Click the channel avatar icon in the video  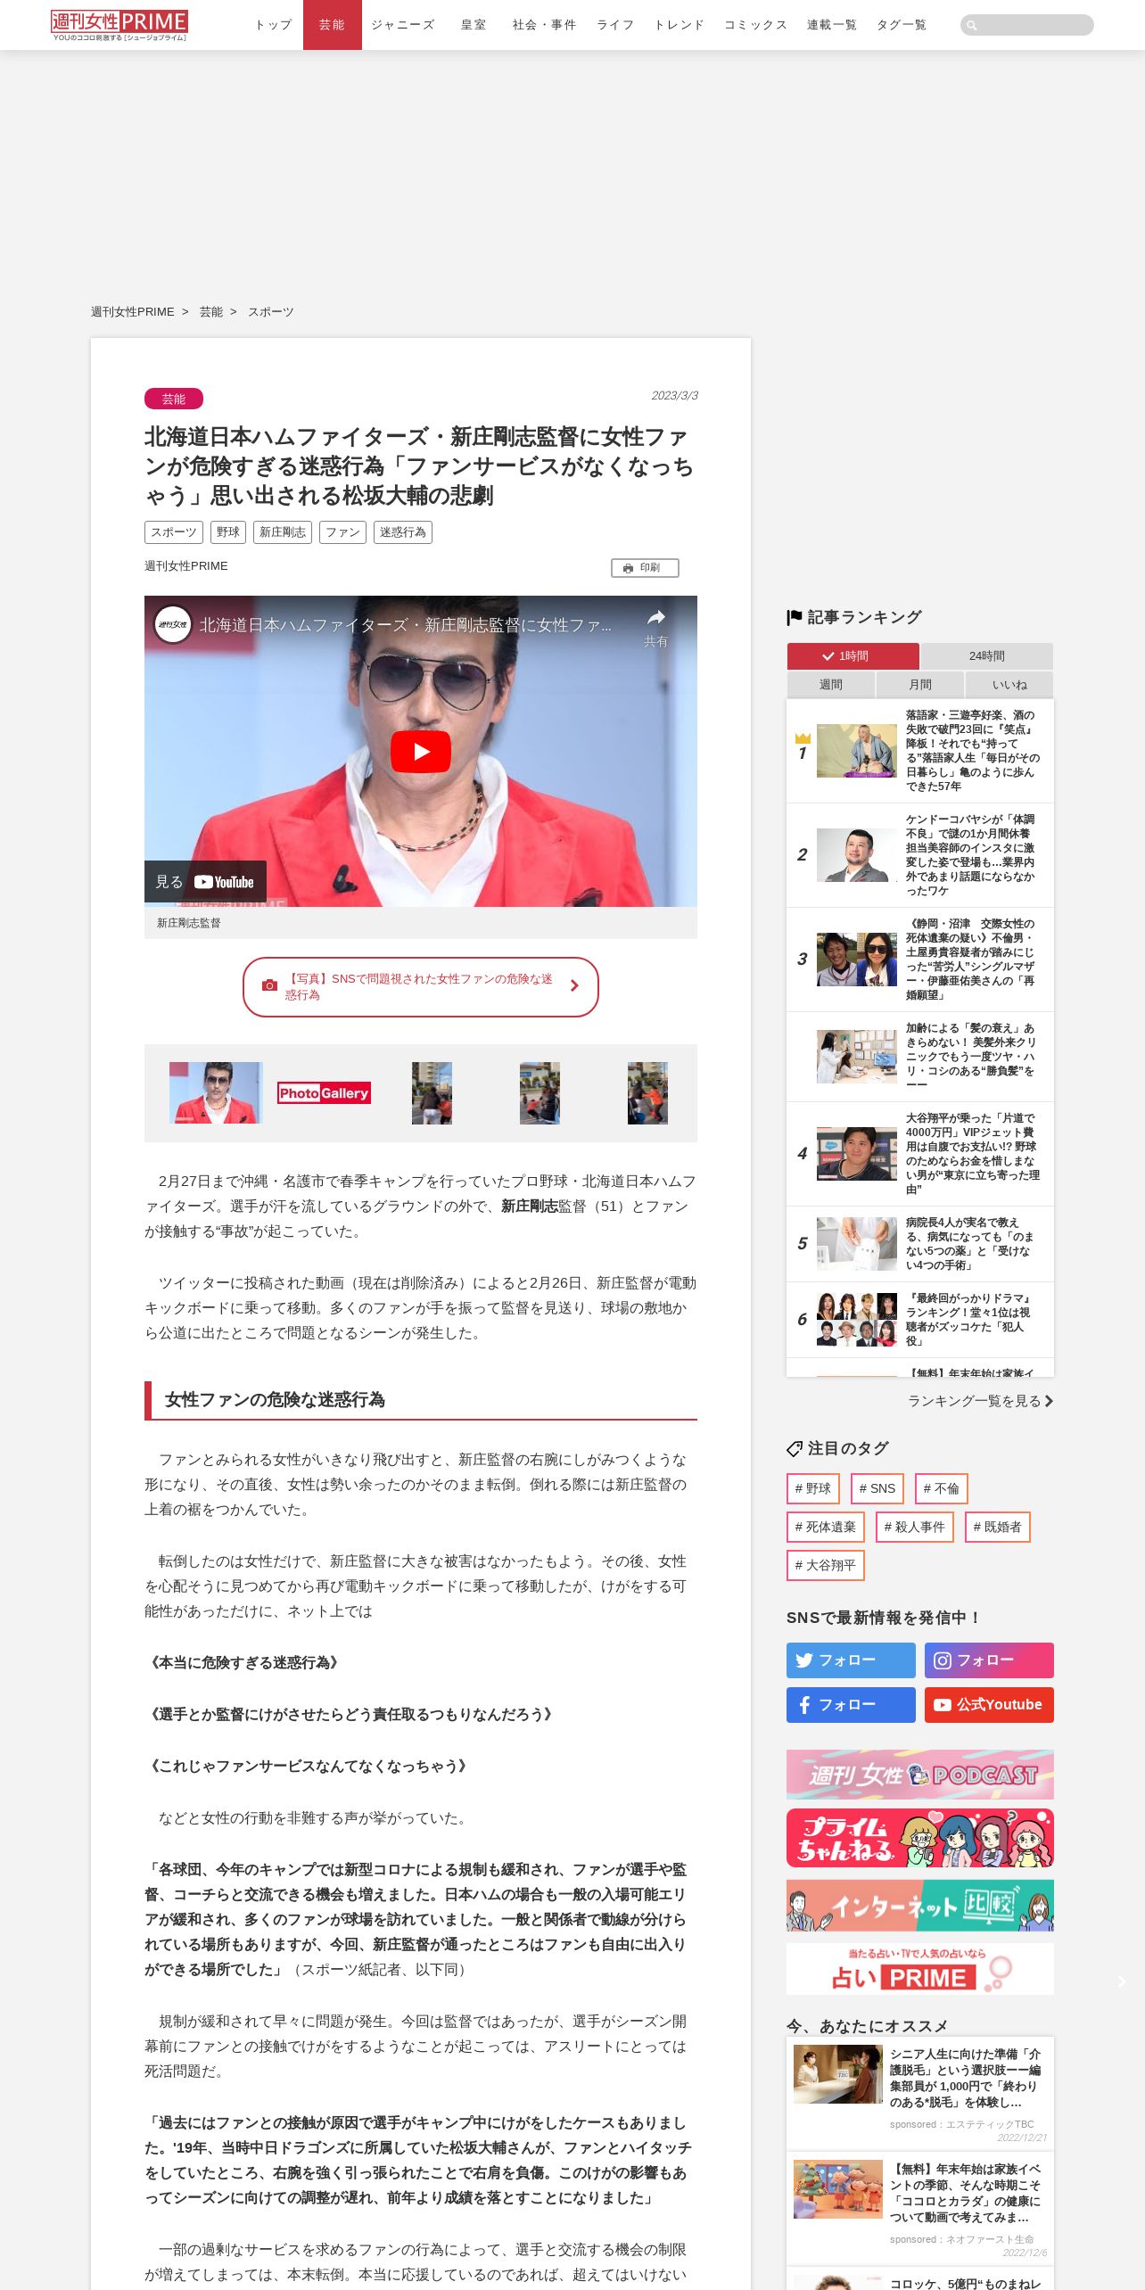click(x=172, y=625)
